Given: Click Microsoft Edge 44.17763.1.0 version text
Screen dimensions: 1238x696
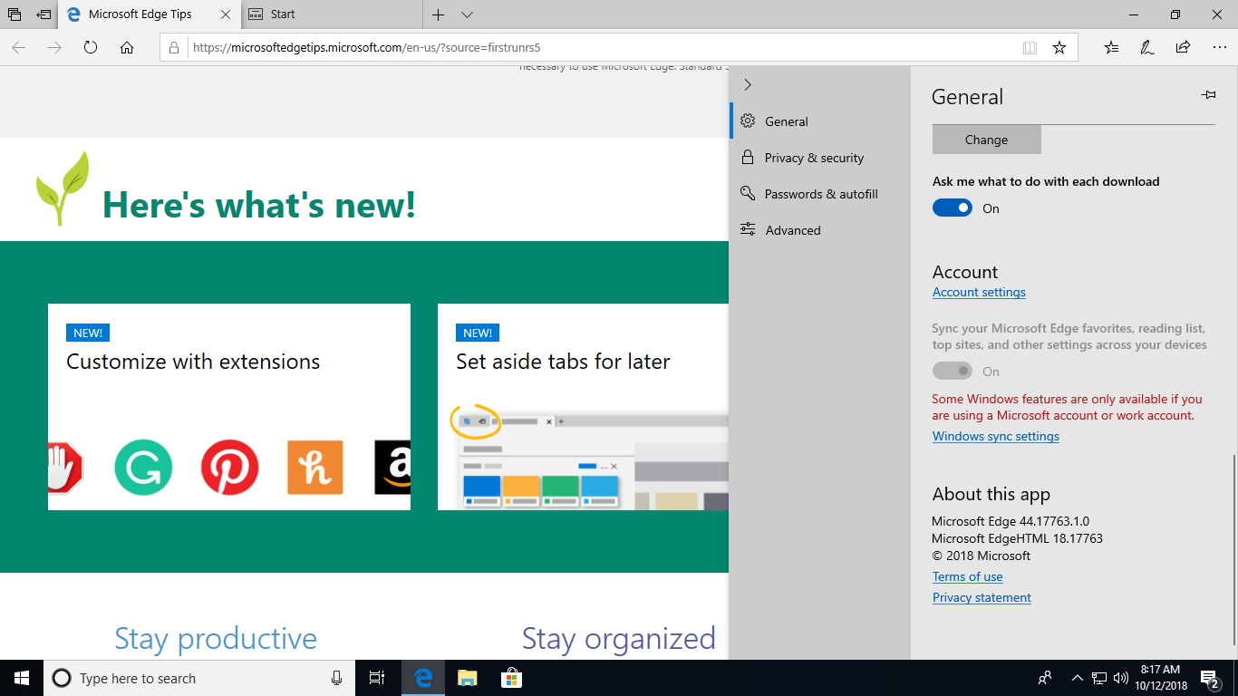Looking at the screenshot, I should pyautogui.click(x=1011, y=521).
